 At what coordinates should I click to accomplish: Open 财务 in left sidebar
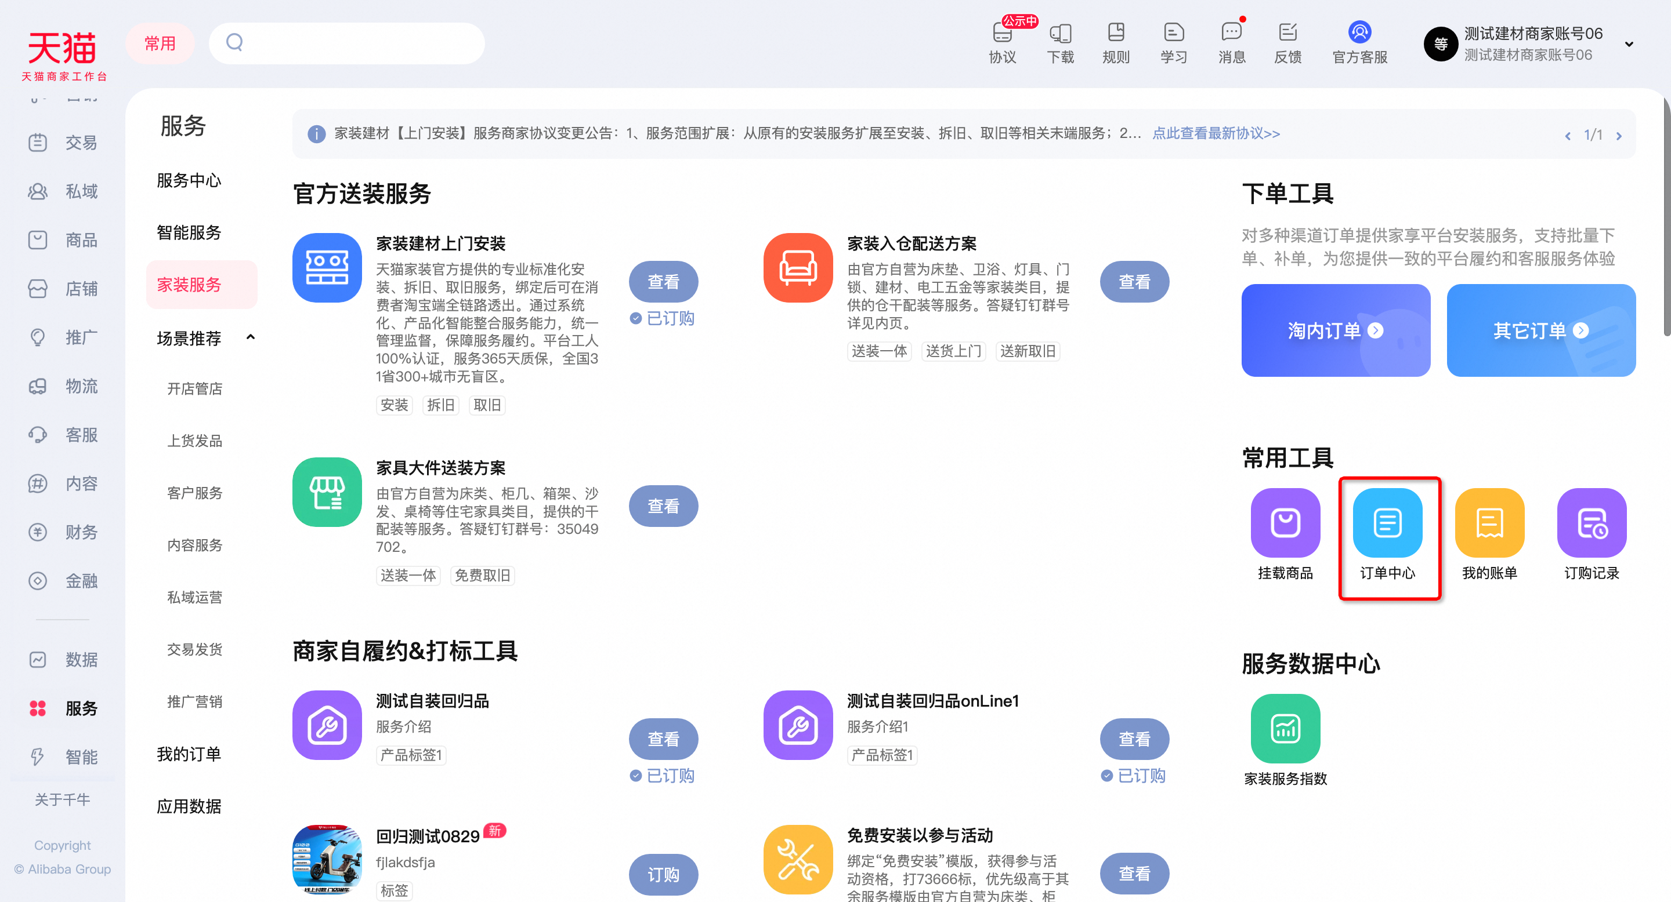click(63, 532)
